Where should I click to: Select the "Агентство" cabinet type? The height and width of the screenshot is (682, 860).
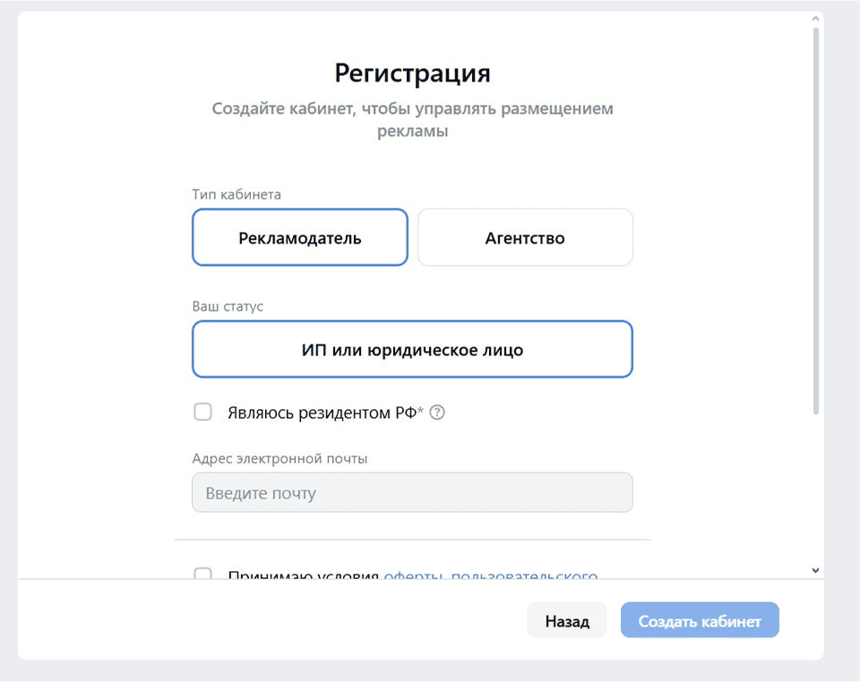pyautogui.click(x=524, y=237)
